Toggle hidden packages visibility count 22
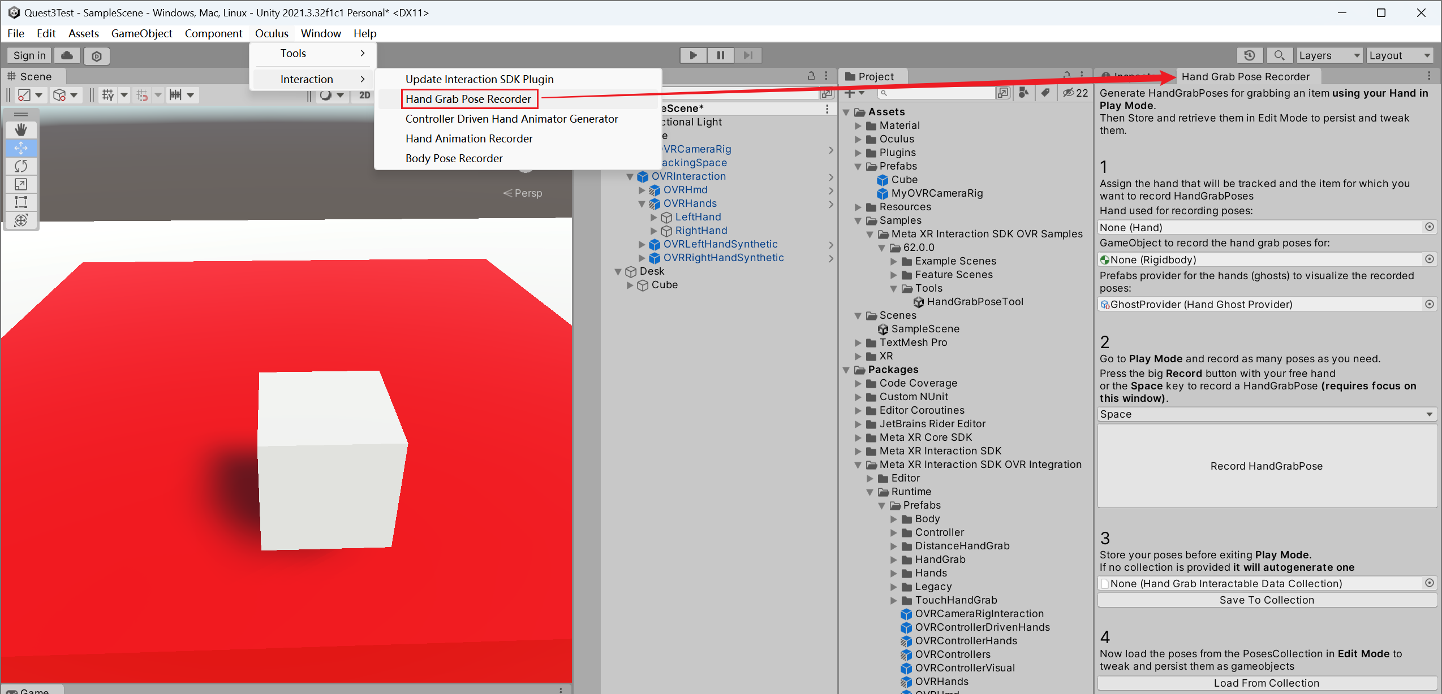Image resolution: width=1442 pixels, height=694 pixels. coord(1074,93)
